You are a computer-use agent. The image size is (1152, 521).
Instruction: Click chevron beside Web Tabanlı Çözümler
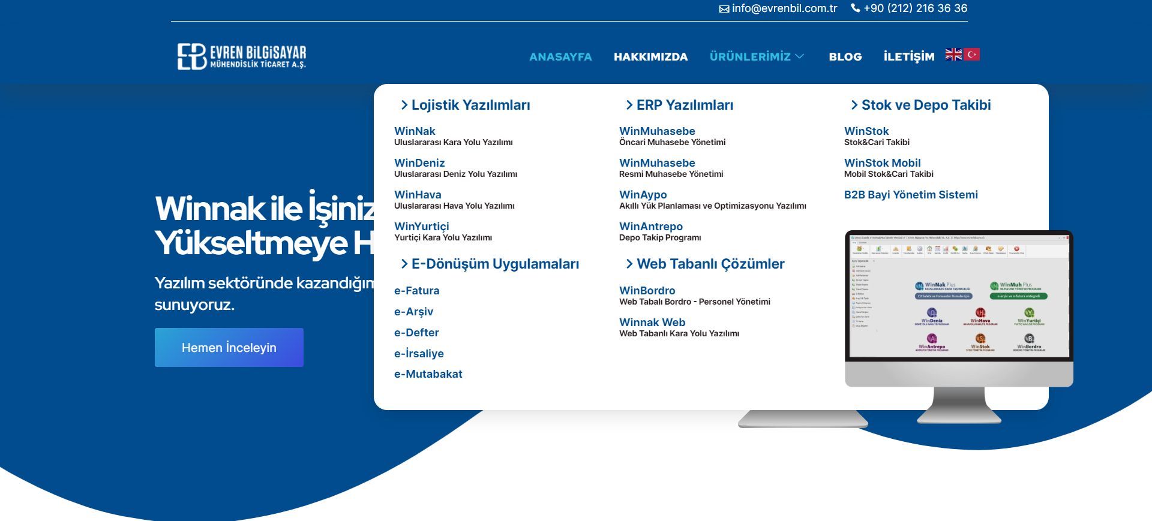pos(629,264)
